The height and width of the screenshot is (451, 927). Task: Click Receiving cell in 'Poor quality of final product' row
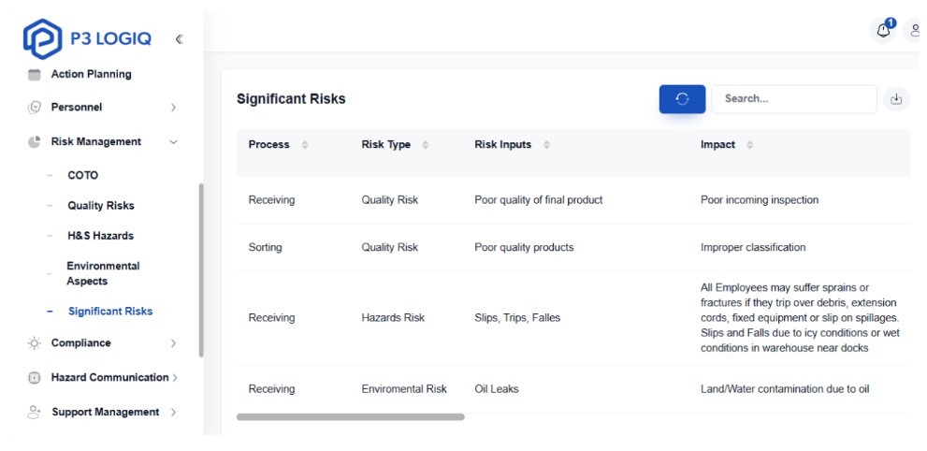(271, 200)
